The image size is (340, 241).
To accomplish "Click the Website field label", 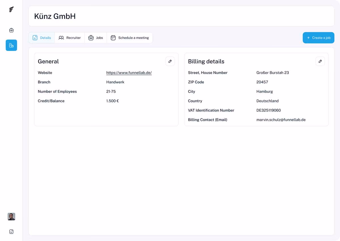I will (45, 73).
